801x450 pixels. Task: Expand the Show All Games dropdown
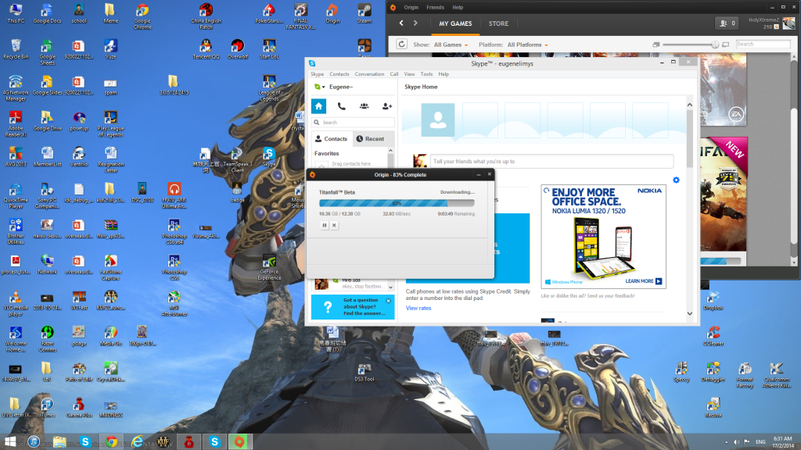point(451,45)
